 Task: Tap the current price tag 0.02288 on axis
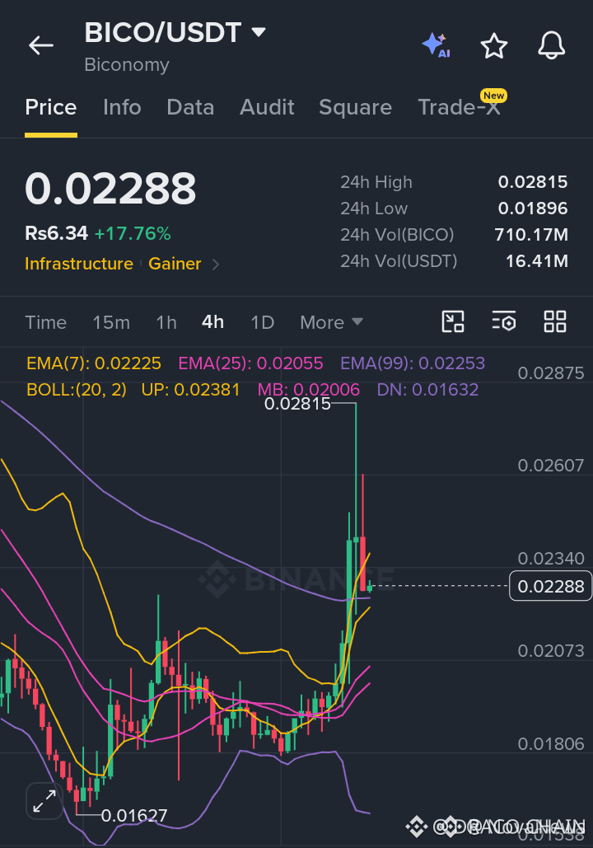click(x=550, y=586)
